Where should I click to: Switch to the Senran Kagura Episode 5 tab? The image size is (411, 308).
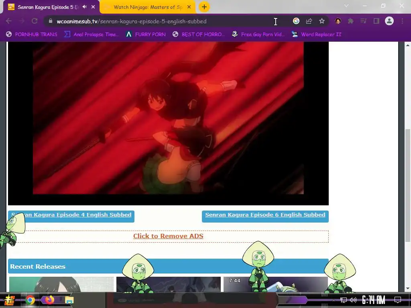click(x=48, y=7)
